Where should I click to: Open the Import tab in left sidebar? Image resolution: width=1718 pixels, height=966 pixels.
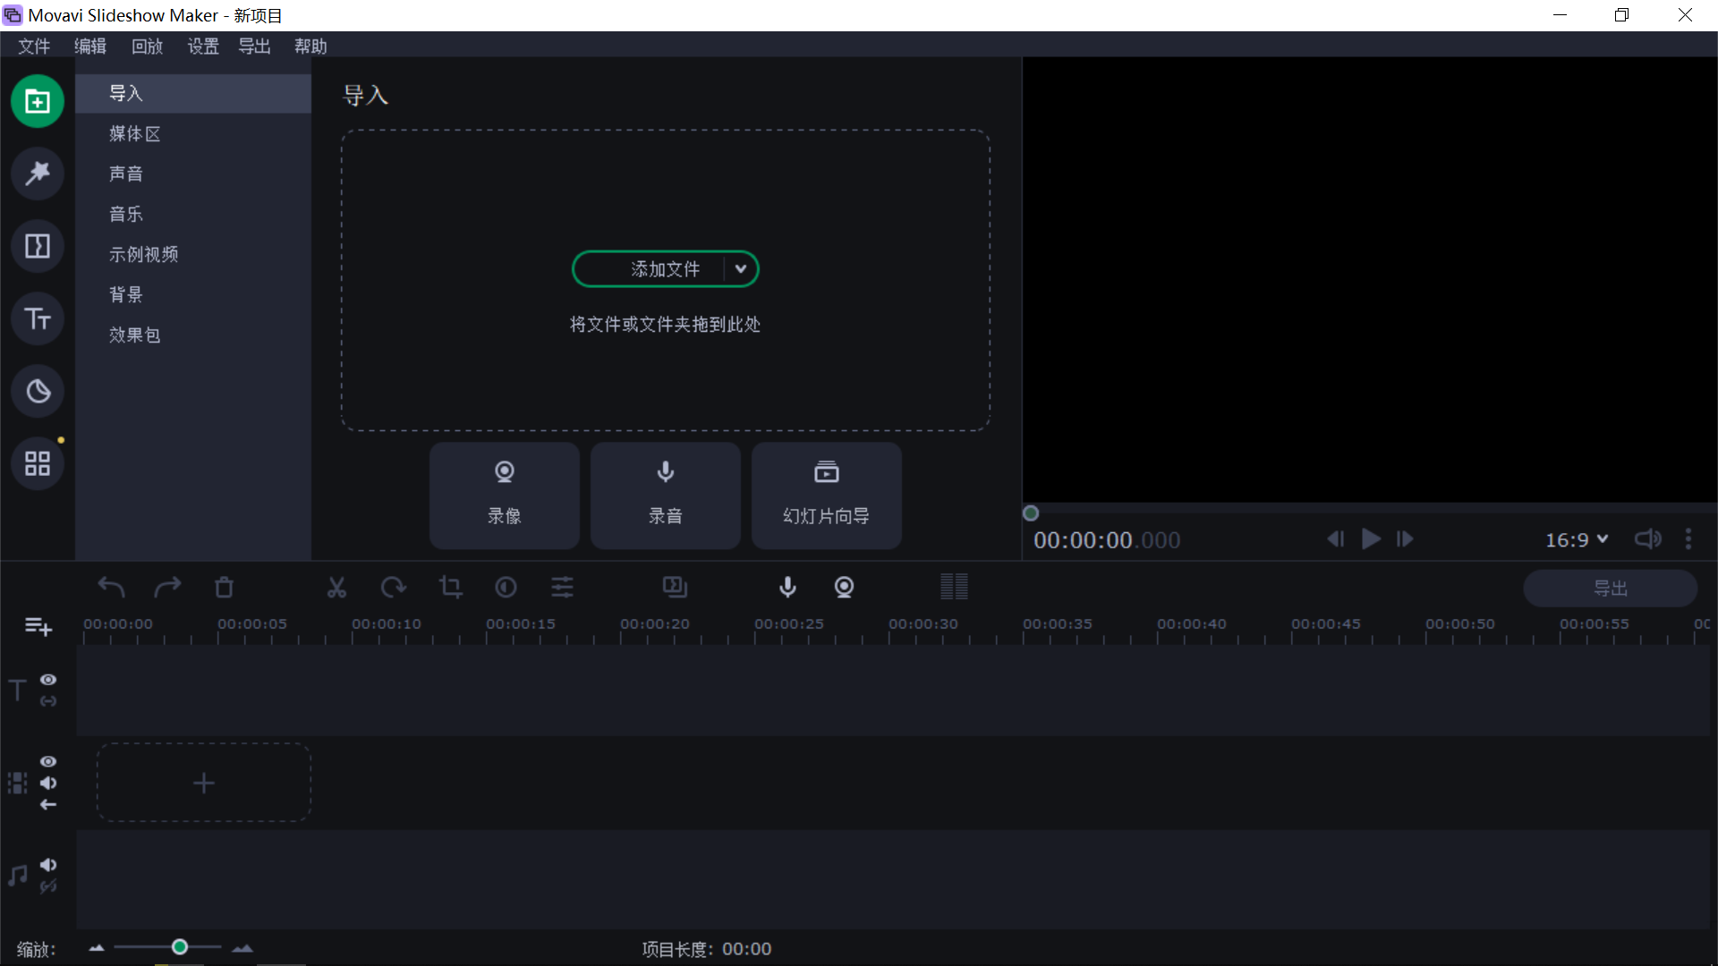[x=38, y=101]
